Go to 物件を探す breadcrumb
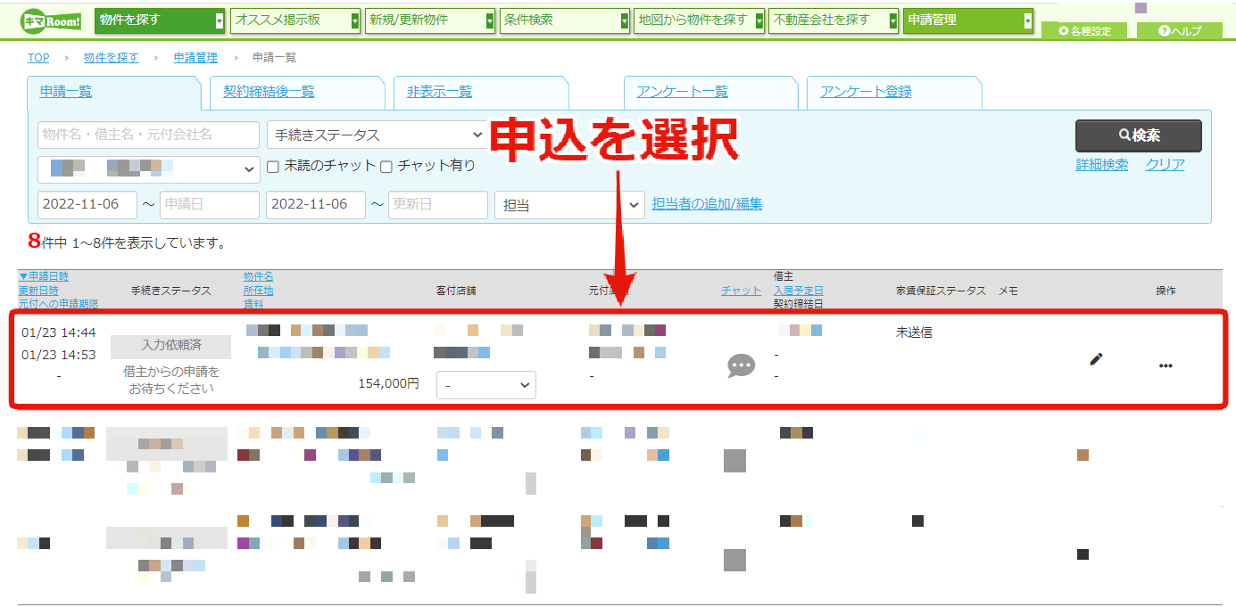The width and height of the screenshot is (1236, 607). pos(112,58)
